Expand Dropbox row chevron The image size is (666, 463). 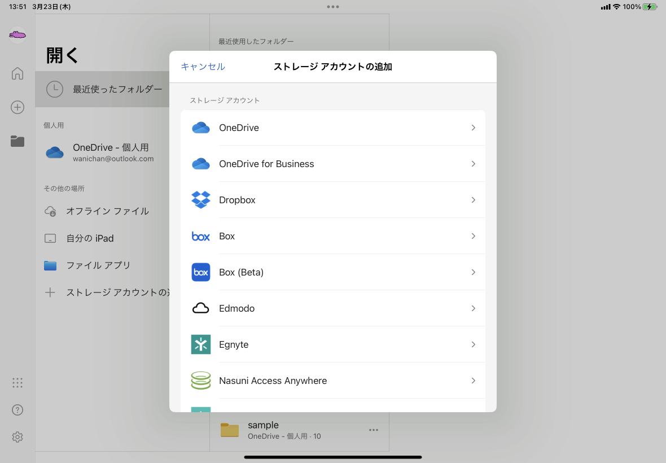473,200
